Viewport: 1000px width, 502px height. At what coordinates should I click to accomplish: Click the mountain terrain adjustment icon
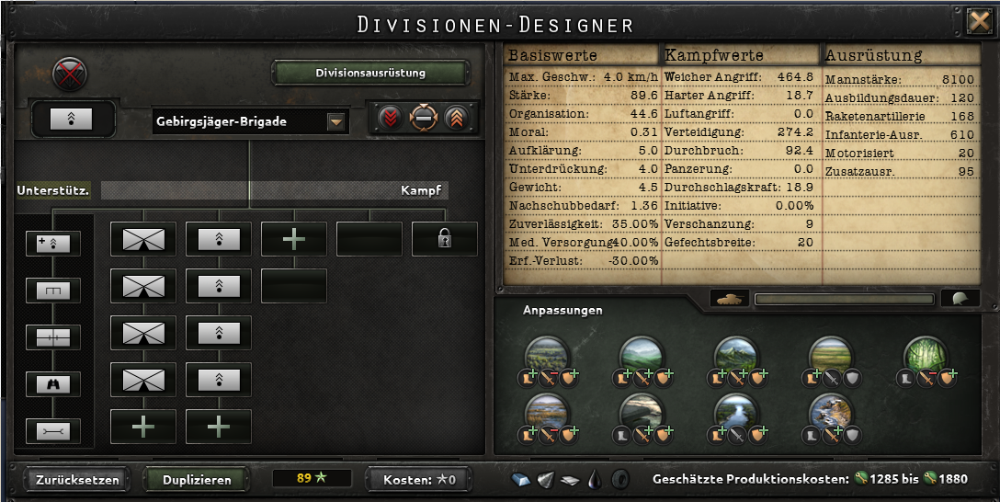tap(736, 355)
